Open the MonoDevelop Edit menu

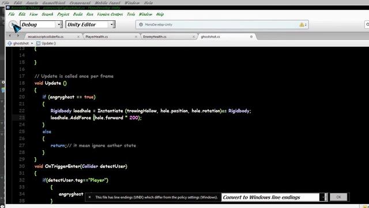(22, 14)
